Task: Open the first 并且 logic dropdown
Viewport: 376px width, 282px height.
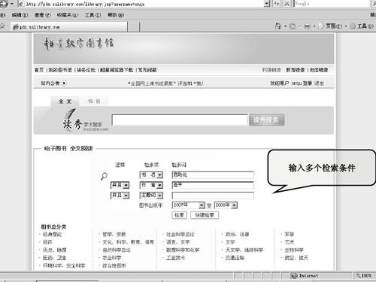Action: point(120,185)
